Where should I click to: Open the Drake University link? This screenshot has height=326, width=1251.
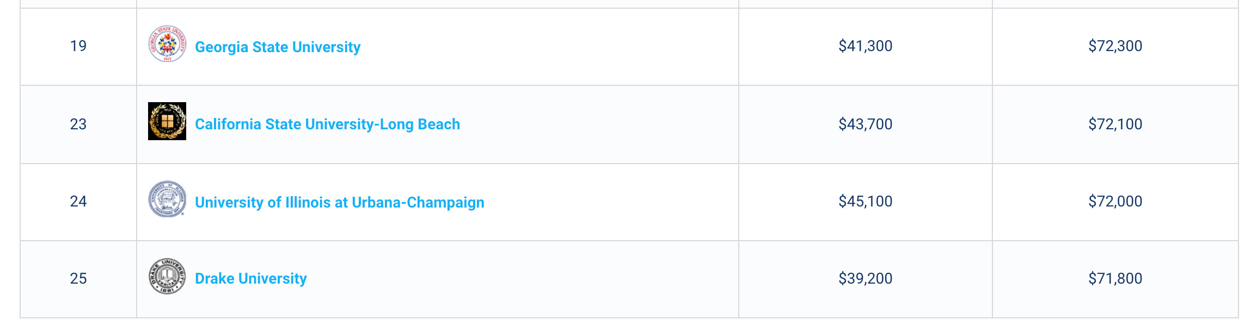(x=251, y=278)
